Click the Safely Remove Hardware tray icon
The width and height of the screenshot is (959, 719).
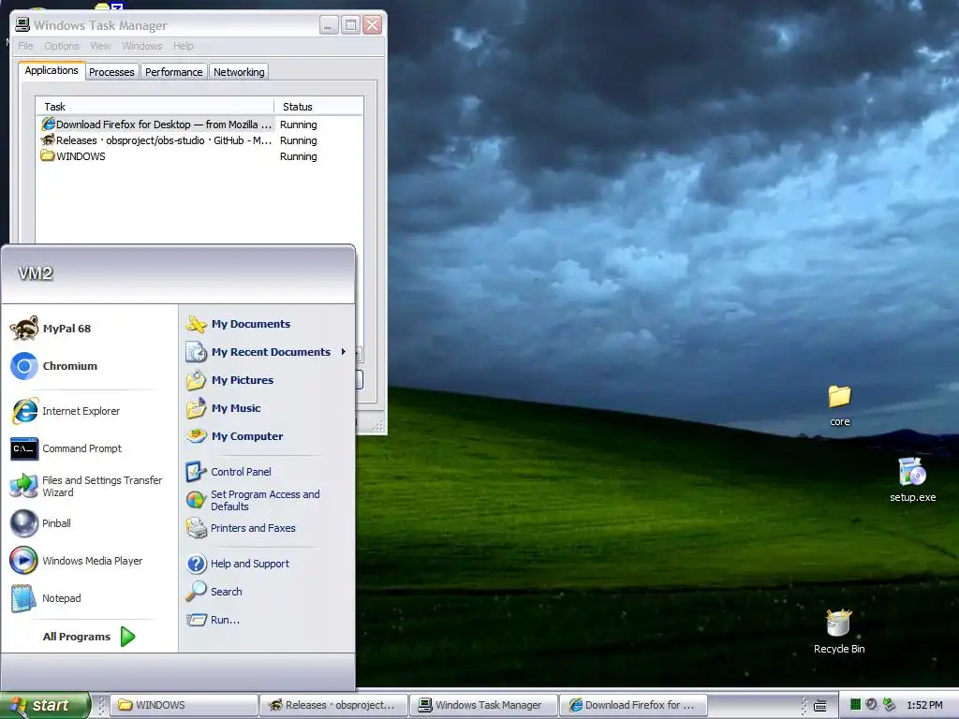point(890,705)
